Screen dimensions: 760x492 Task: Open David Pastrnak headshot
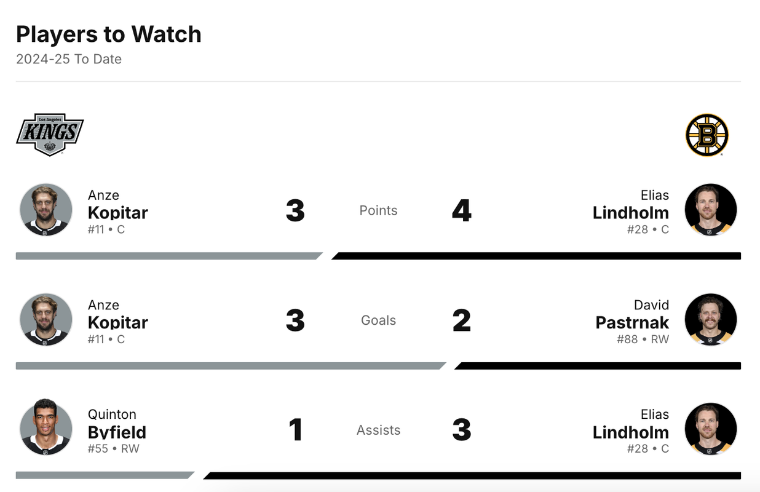pos(711,320)
